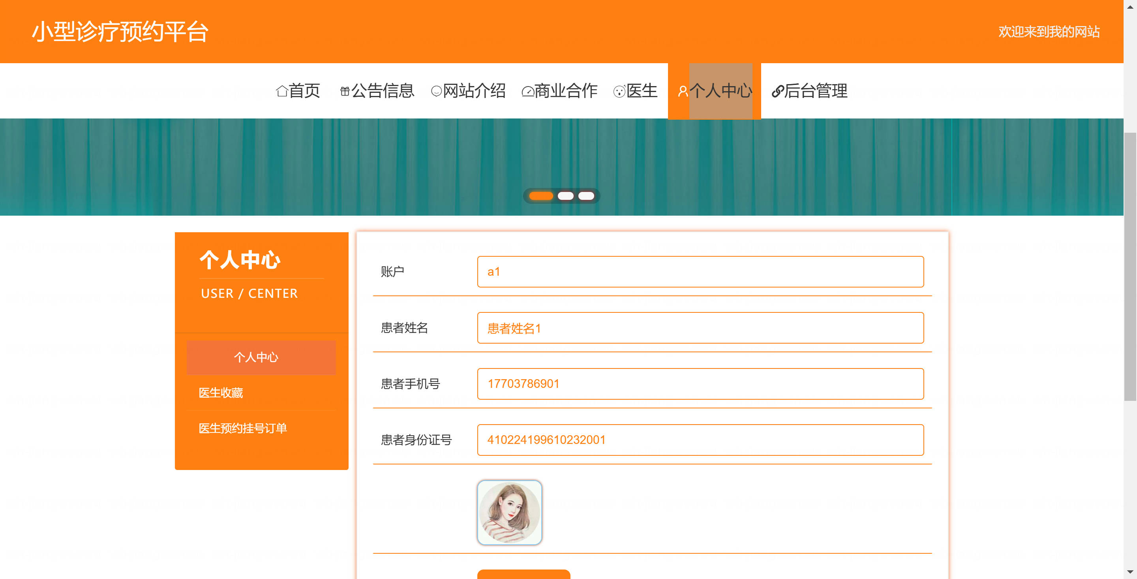The height and width of the screenshot is (579, 1137).
Task: Click the 小型诊疗预约平台 site title
Action: coord(120,32)
